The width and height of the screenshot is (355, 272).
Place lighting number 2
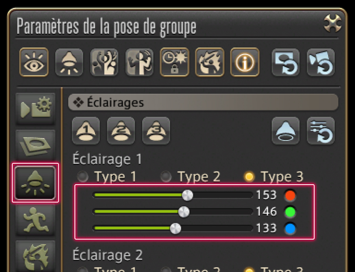point(121,130)
